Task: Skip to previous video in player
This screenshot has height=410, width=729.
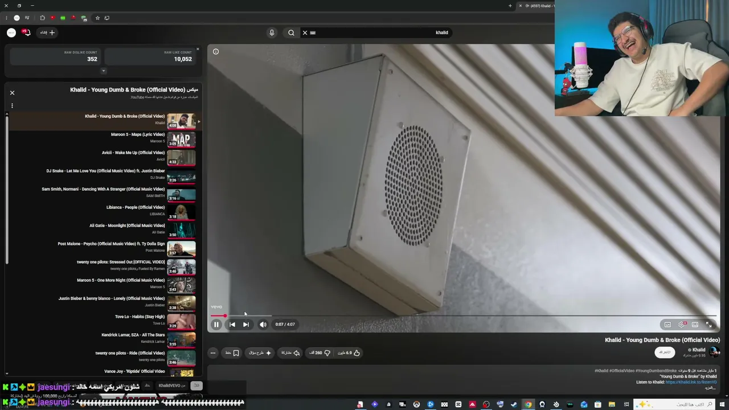Action: pyautogui.click(x=232, y=325)
